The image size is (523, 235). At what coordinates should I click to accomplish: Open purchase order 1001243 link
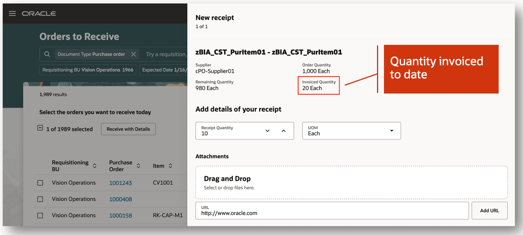coord(121,183)
